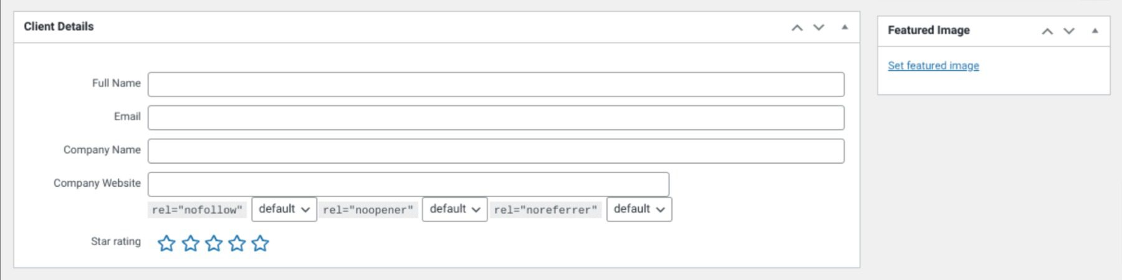Click the Set featured image link
The image size is (1122, 280).
coord(933,65)
